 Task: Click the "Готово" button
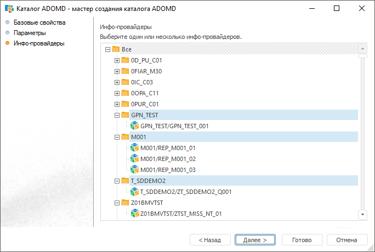[302, 240]
